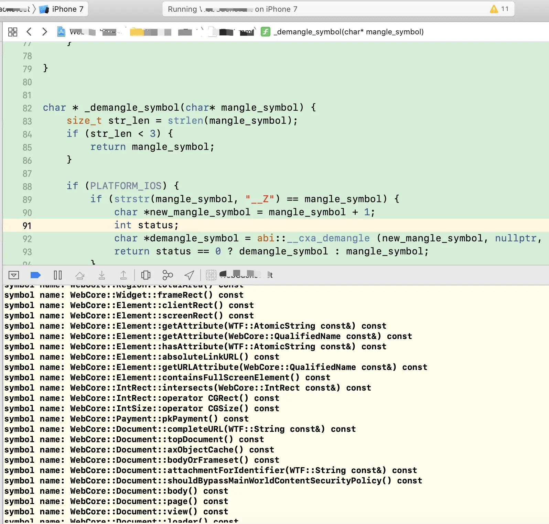Click '__cxa_demangle' in line 92
The width and height of the screenshot is (549, 524).
coord(329,238)
